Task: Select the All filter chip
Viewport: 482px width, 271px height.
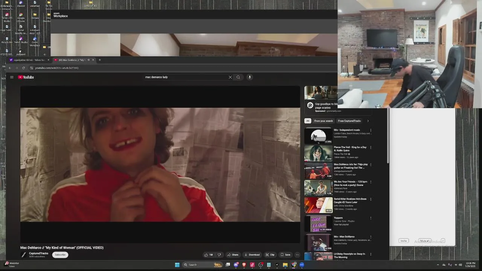Action: pyautogui.click(x=308, y=121)
